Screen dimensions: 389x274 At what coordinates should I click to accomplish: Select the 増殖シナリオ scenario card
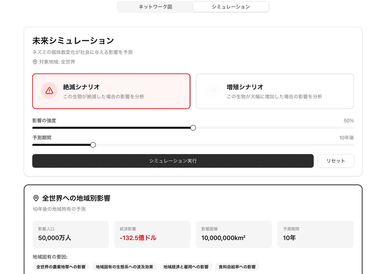275,91
